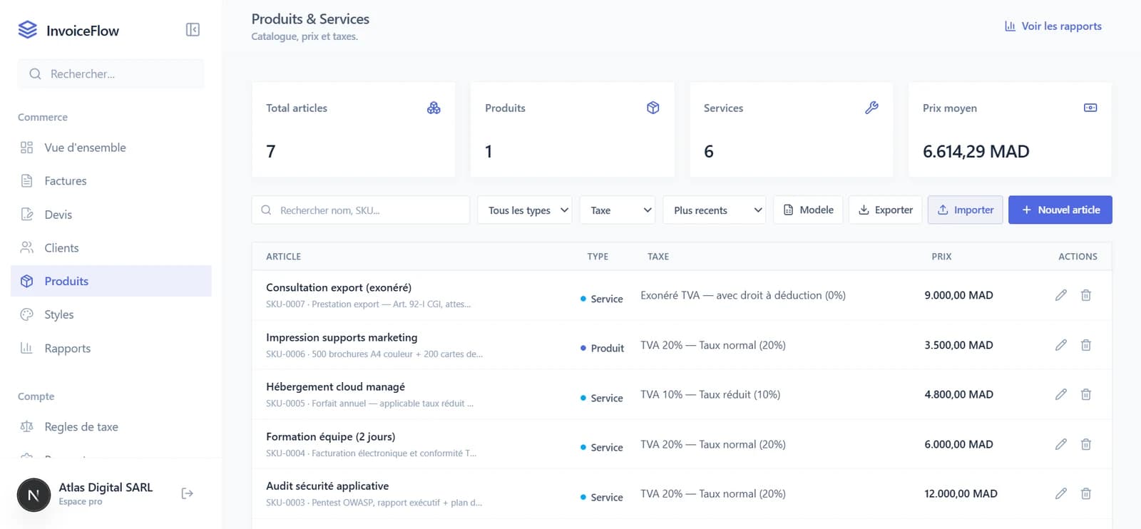The width and height of the screenshot is (1141, 529).
Task: Click the Atlas Digital SARL avatar
Action: (34, 495)
